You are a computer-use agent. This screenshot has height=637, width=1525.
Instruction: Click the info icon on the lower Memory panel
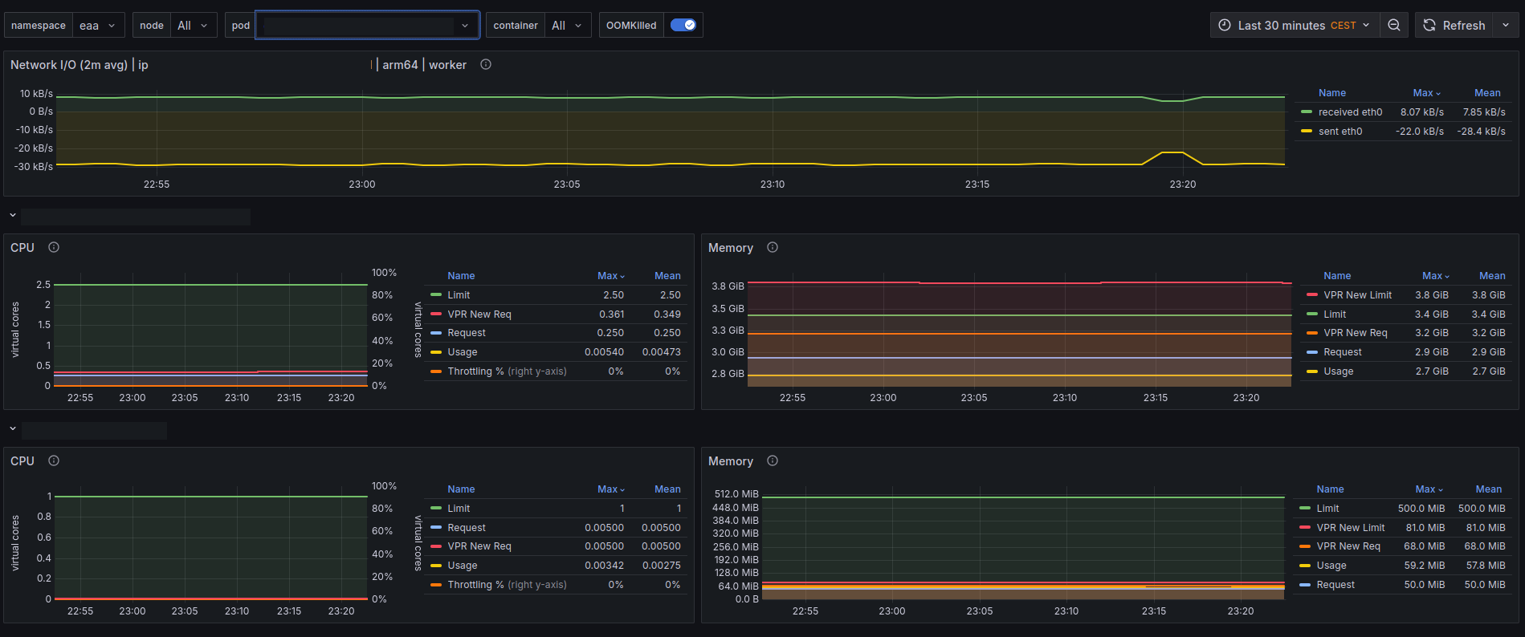pos(773,461)
